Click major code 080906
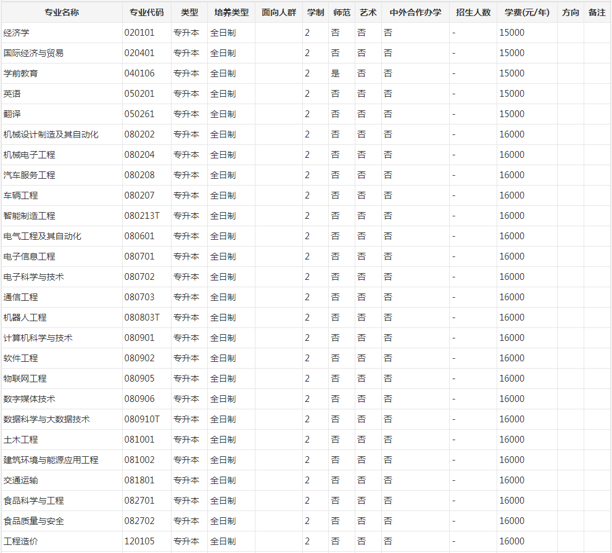 pos(139,398)
